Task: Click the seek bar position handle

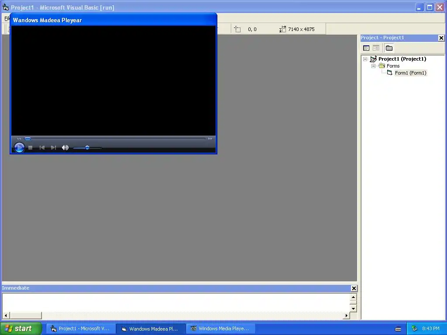Action: [x=28, y=139]
